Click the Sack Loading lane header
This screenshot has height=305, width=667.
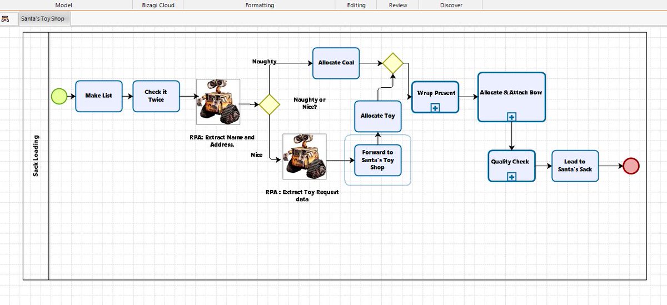(x=36, y=156)
